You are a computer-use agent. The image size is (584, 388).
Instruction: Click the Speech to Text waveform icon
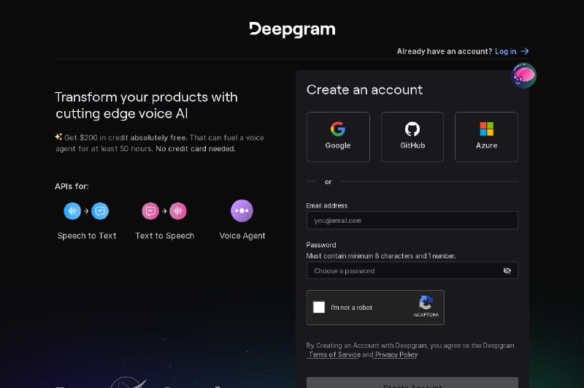pyautogui.click(x=72, y=211)
